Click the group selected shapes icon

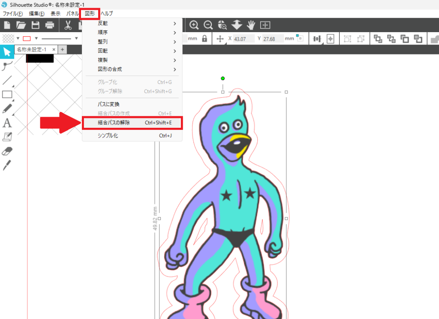point(347,39)
